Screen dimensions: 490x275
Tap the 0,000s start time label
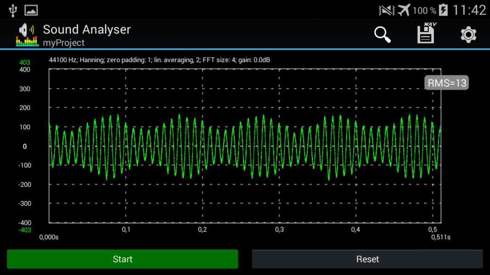pyautogui.click(x=49, y=237)
